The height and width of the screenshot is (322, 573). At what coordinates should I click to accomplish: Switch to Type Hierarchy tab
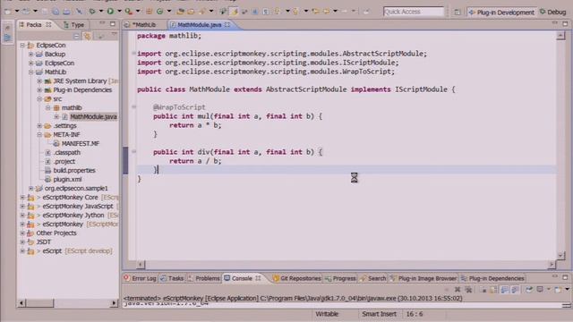(x=73, y=25)
